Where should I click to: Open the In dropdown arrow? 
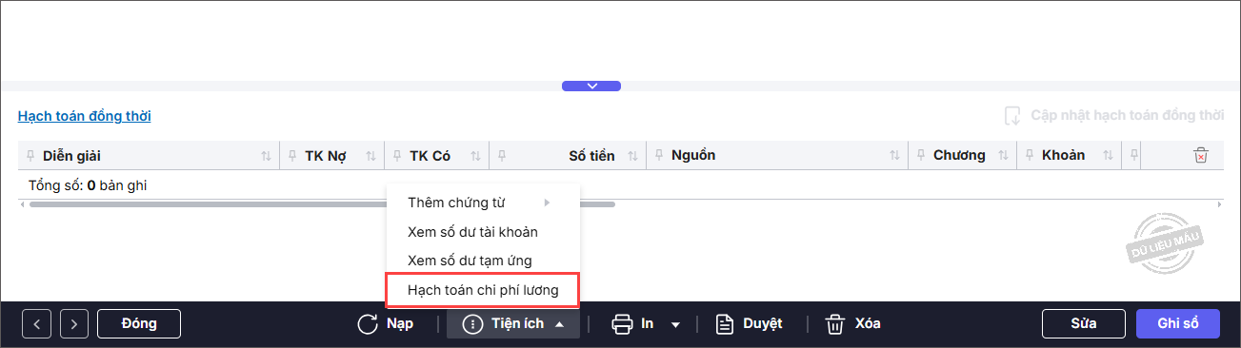[x=675, y=325]
